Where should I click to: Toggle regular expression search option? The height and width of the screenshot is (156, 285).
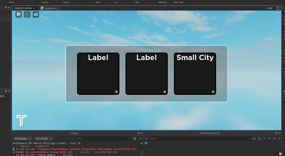264,138
